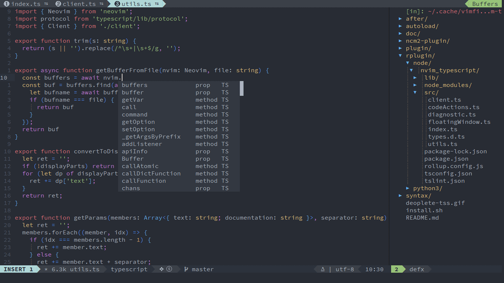This screenshot has height=283, width=504.
Task: Choose 'getOption' from completion menu
Action: (178, 122)
